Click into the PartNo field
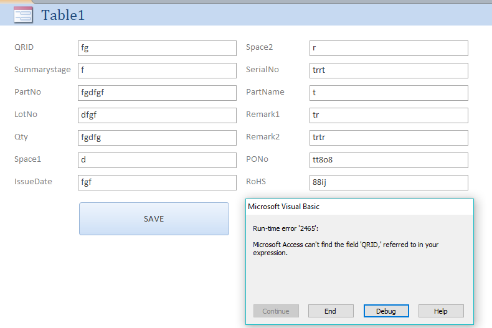Viewport: 492px width, 328px height. click(157, 93)
